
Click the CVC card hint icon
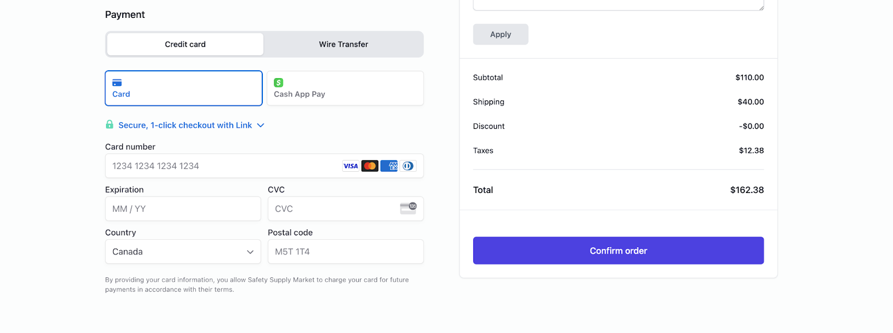point(409,207)
